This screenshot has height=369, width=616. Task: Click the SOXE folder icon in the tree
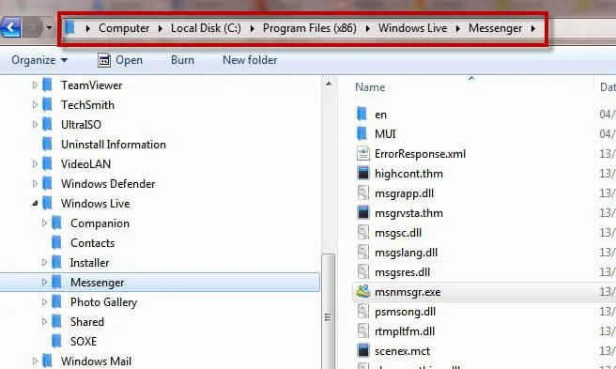[x=57, y=341]
